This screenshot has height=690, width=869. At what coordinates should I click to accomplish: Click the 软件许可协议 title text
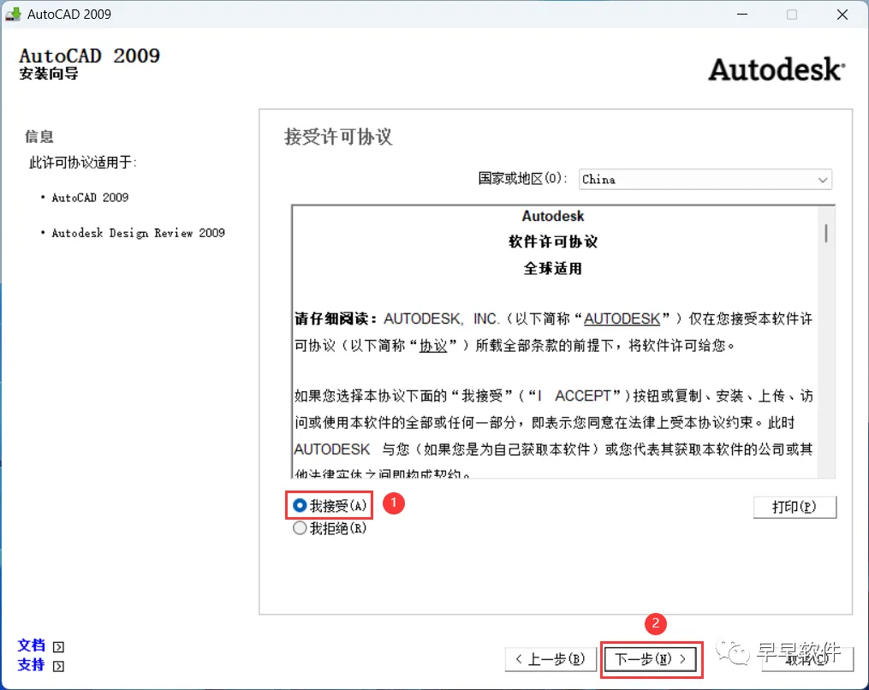point(553,241)
